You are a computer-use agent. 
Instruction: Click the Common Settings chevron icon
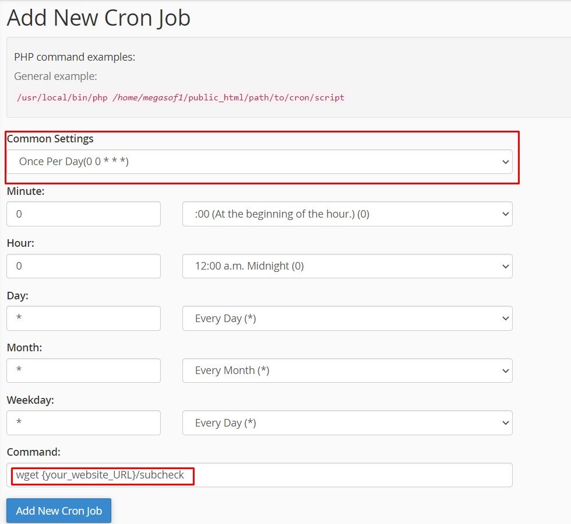click(x=506, y=162)
